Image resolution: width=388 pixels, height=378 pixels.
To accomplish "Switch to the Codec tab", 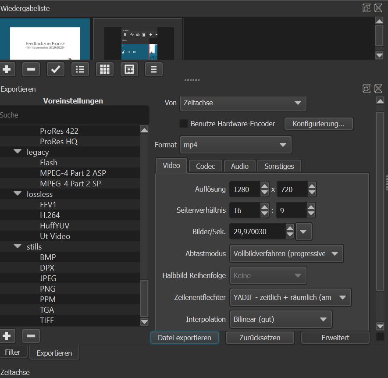I will [205, 166].
